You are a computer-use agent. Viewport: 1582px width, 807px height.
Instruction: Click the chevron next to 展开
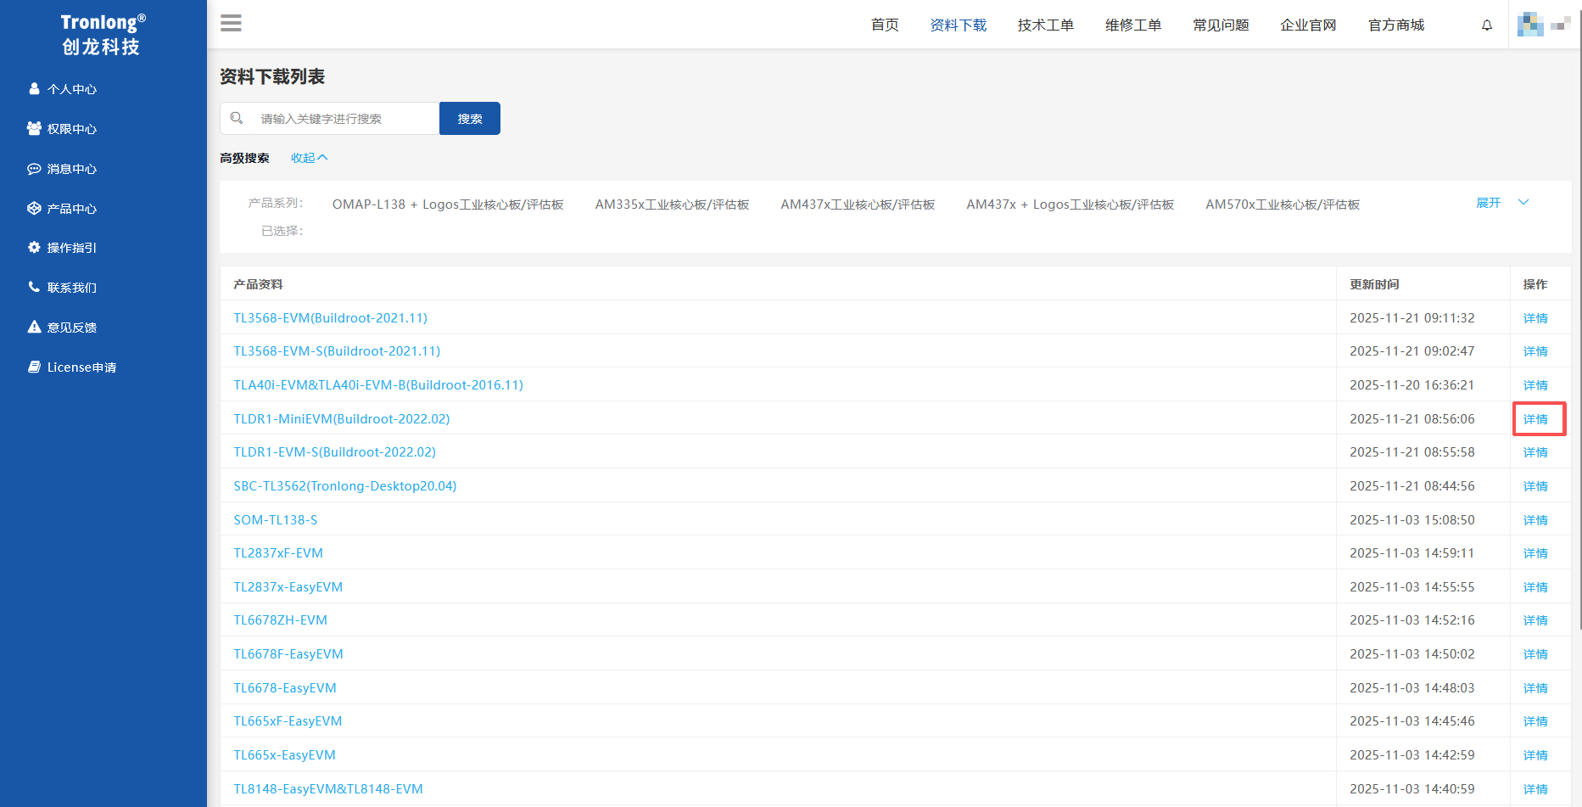click(x=1523, y=202)
